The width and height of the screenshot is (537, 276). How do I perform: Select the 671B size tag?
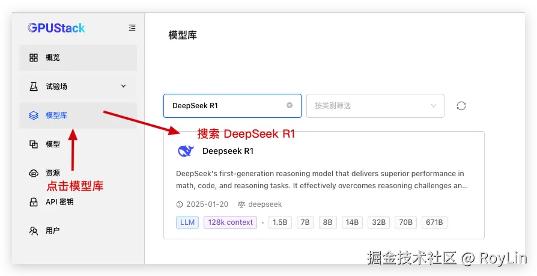tap(434, 222)
